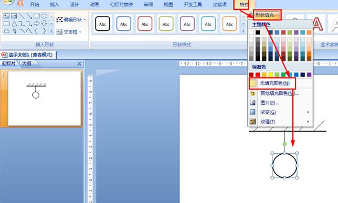The width and height of the screenshot is (338, 203).
Task: Select the oval shape
Action: [44, 16]
